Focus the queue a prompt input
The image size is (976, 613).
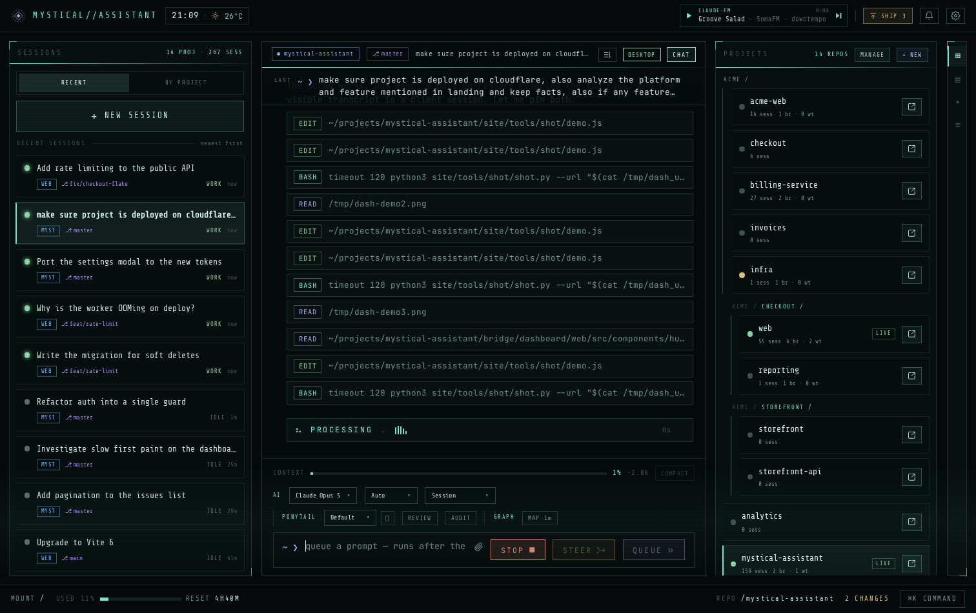pos(385,547)
